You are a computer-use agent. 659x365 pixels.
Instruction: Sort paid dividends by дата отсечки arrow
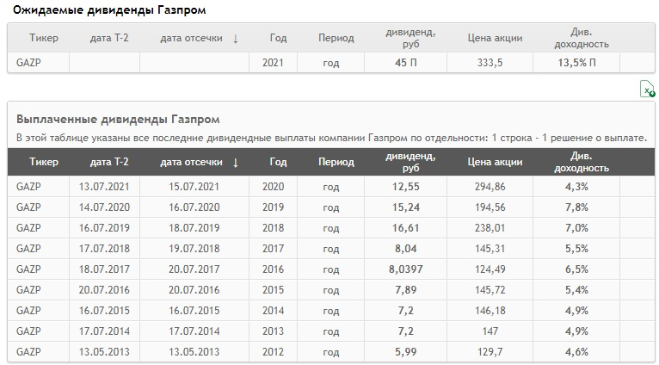[x=236, y=163]
